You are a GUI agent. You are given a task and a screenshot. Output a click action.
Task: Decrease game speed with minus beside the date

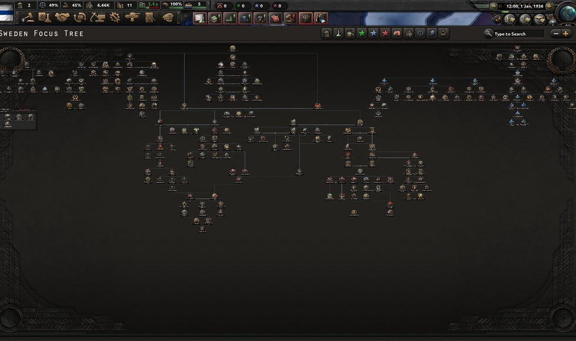[x=494, y=6]
